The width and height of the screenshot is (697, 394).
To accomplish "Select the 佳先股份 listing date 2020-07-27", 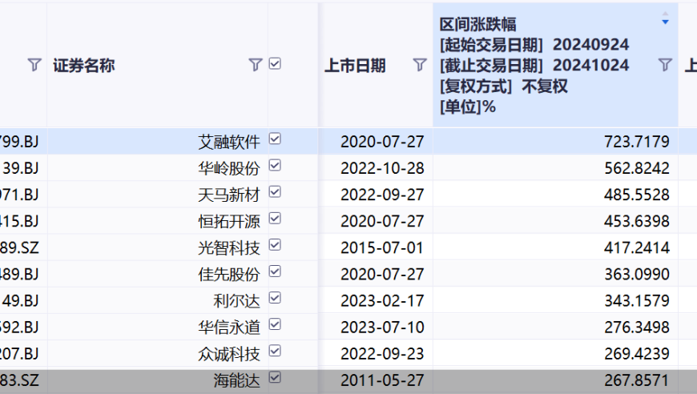I will click(382, 274).
